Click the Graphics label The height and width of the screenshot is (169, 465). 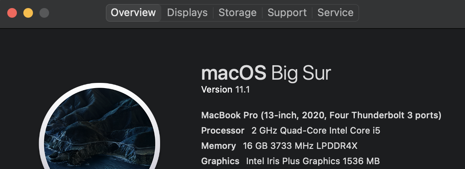[220, 161]
